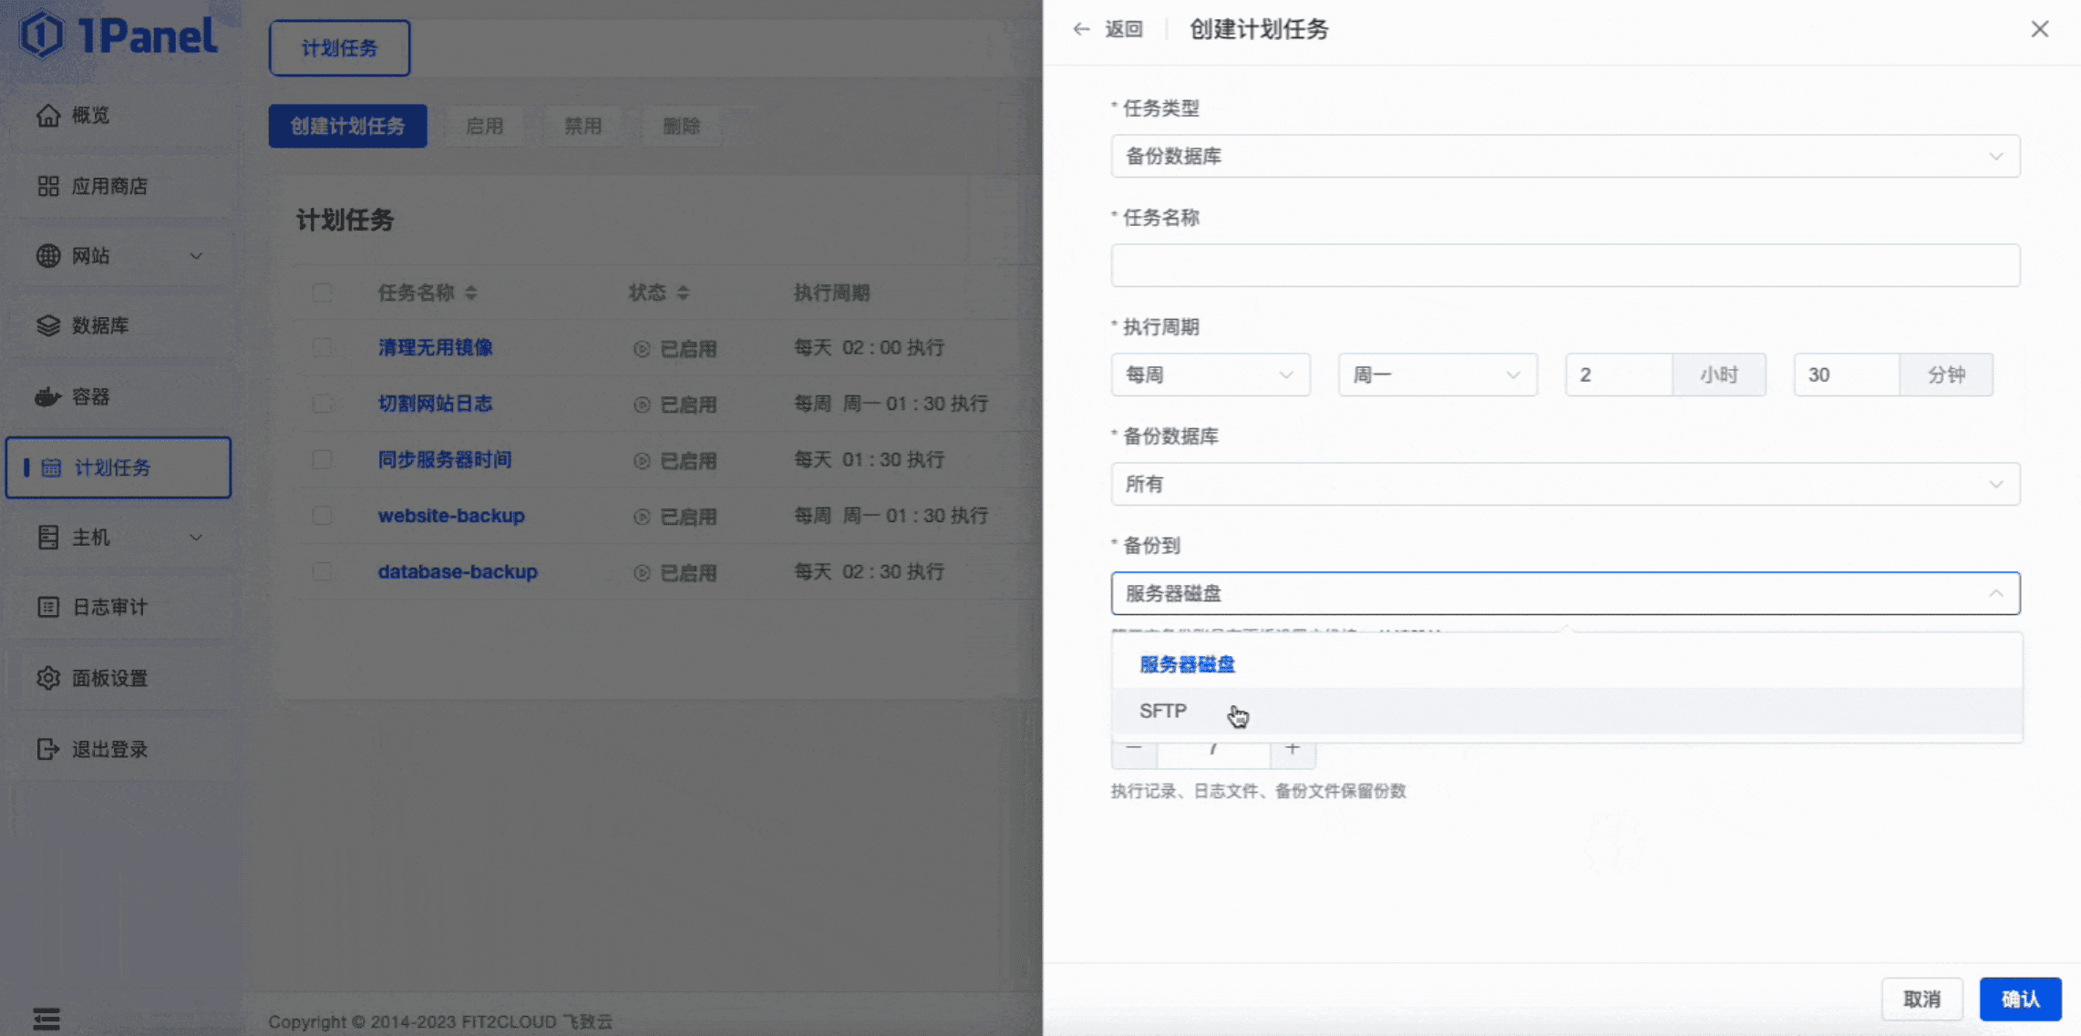Check the checkbox for 清理无用镜像 task
2081x1036 pixels.
click(323, 347)
